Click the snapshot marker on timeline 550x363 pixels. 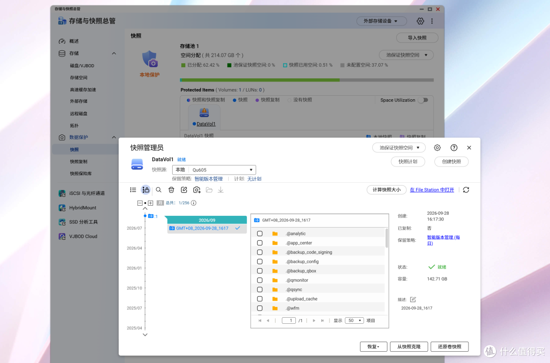151,216
